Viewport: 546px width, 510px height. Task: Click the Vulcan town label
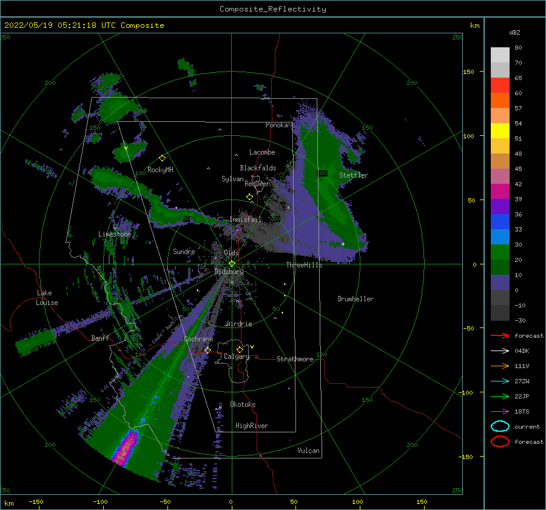coord(308,451)
